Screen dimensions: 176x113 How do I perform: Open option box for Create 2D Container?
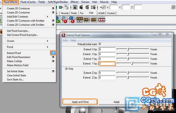[x=53, y=13]
